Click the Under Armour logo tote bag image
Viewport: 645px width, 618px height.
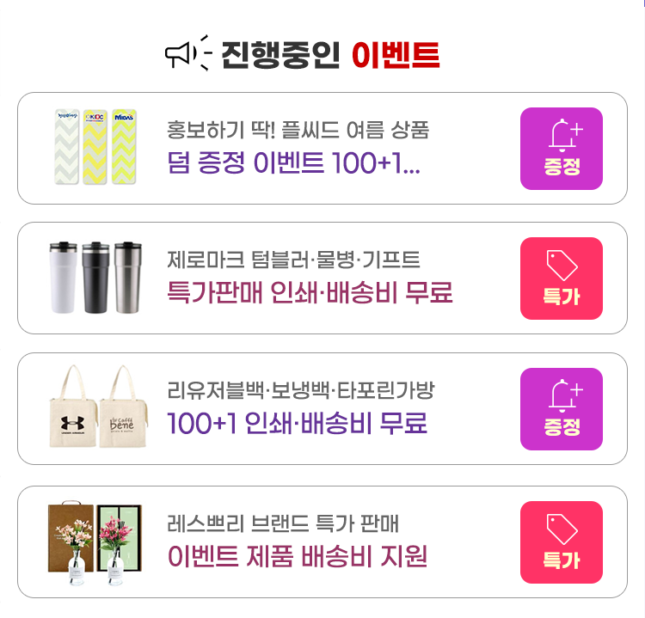(73, 407)
